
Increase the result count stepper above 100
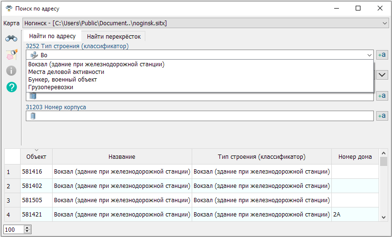pyautogui.click(x=27, y=227)
